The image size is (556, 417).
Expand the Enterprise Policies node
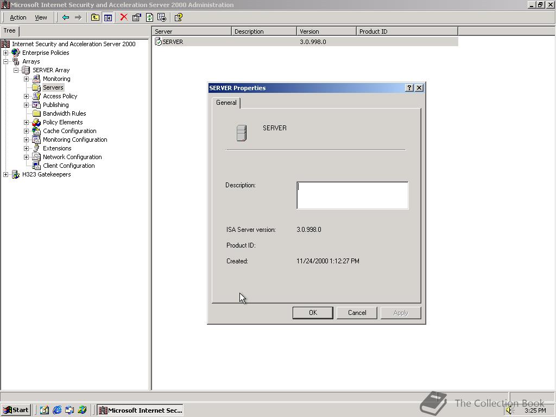point(5,53)
